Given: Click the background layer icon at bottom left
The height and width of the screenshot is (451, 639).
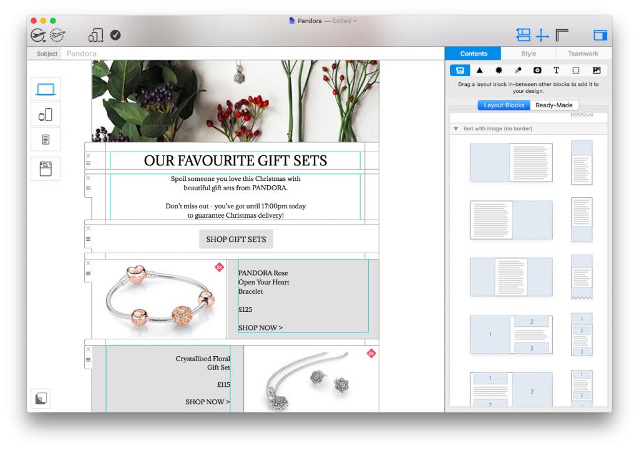Looking at the screenshot, I should pos(41,398).
